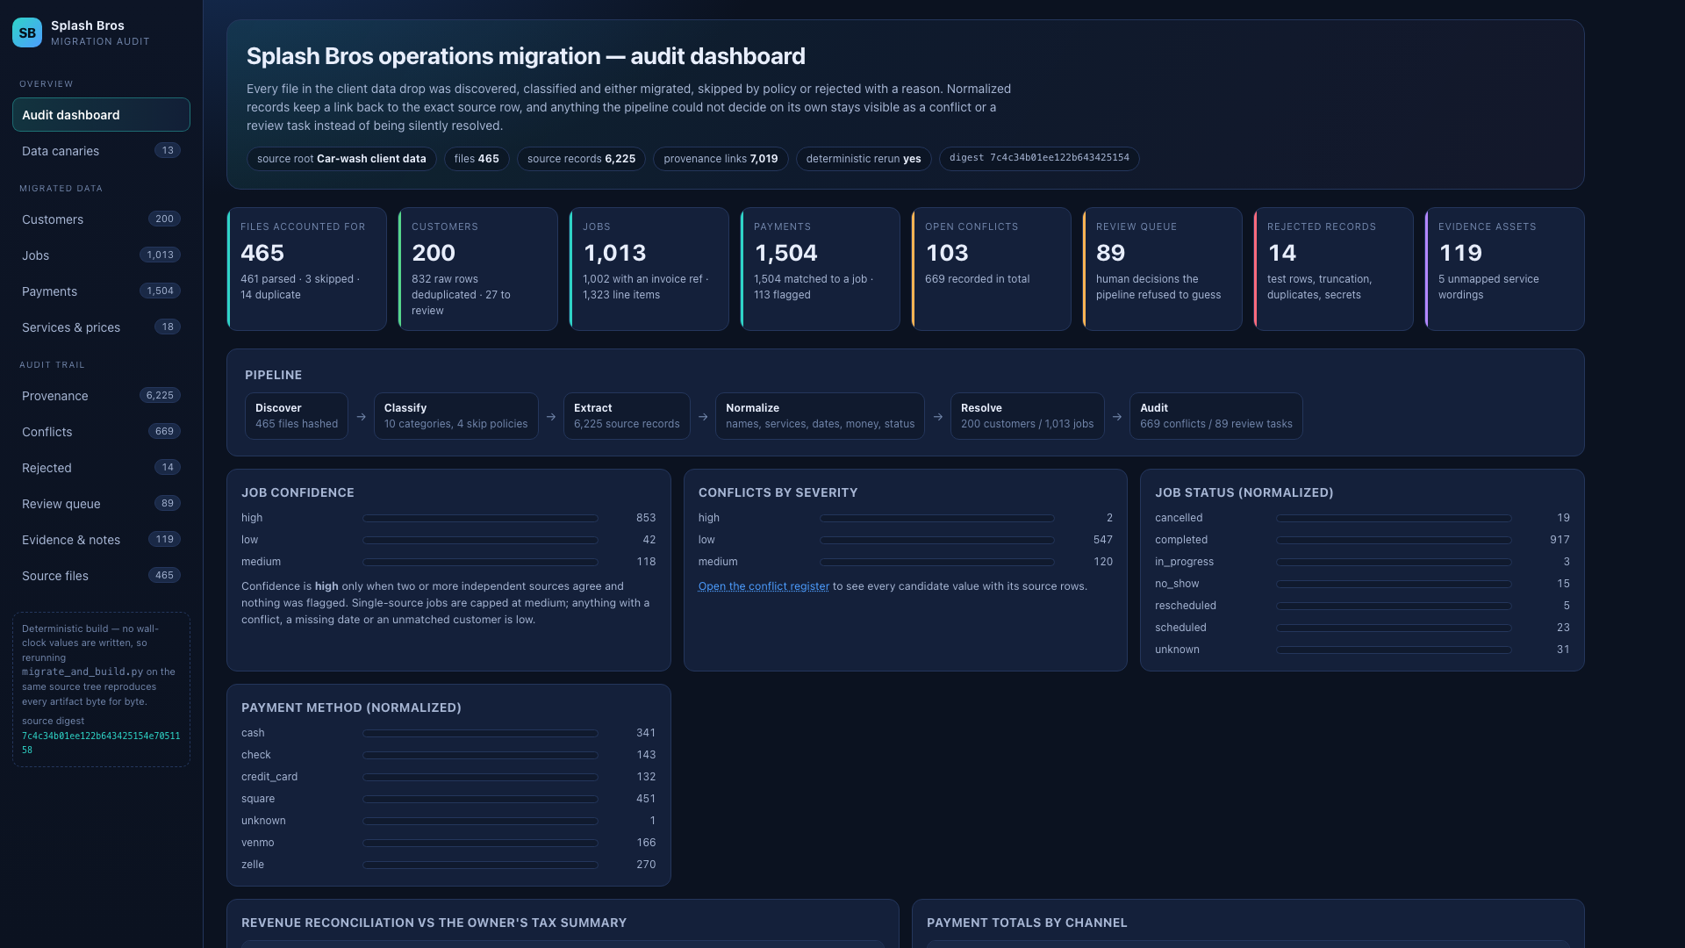
Task: Click the Conflicts 669 count badge
Action: pyautogui.click(x=164, y=432)
